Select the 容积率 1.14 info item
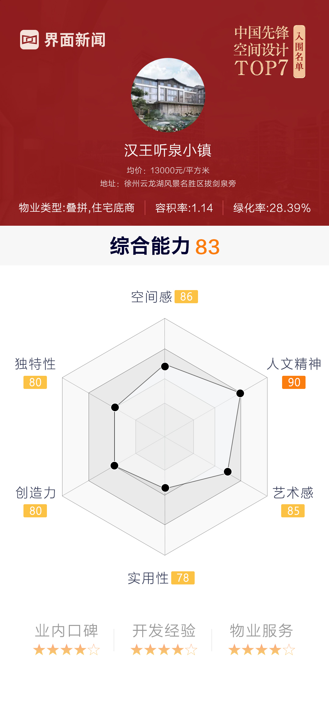 (184, 208)
